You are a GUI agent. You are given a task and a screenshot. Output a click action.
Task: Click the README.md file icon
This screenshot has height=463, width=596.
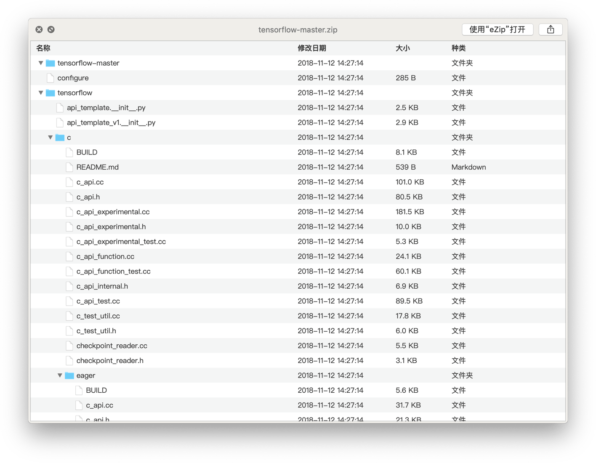pos(69,167)
